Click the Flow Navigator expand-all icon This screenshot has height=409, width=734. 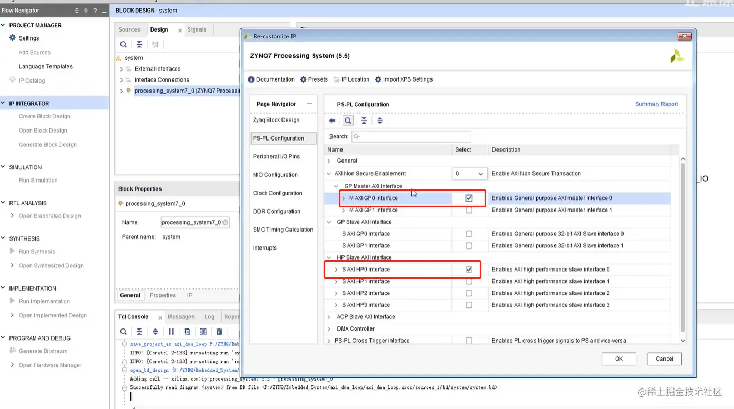[86, 11]
